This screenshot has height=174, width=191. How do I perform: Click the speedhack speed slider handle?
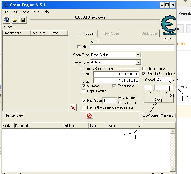[x=153, y=87]
